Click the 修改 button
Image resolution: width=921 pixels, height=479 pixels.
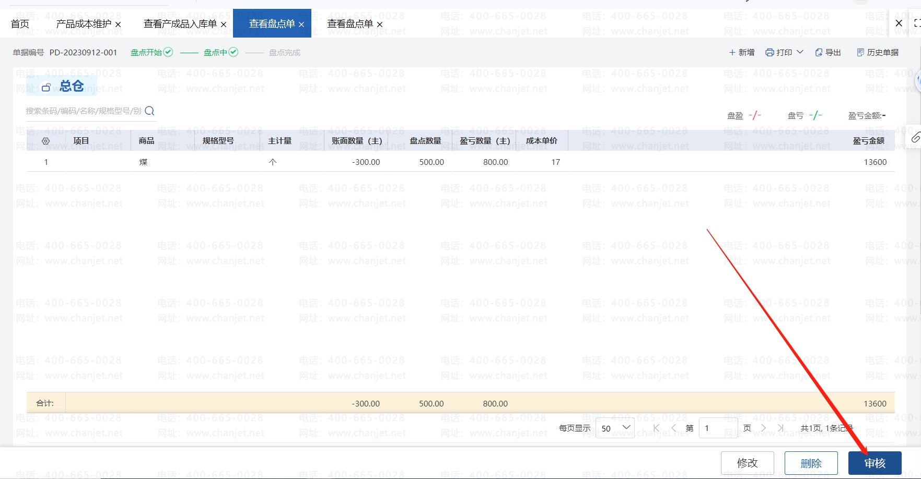click(748, 463)
